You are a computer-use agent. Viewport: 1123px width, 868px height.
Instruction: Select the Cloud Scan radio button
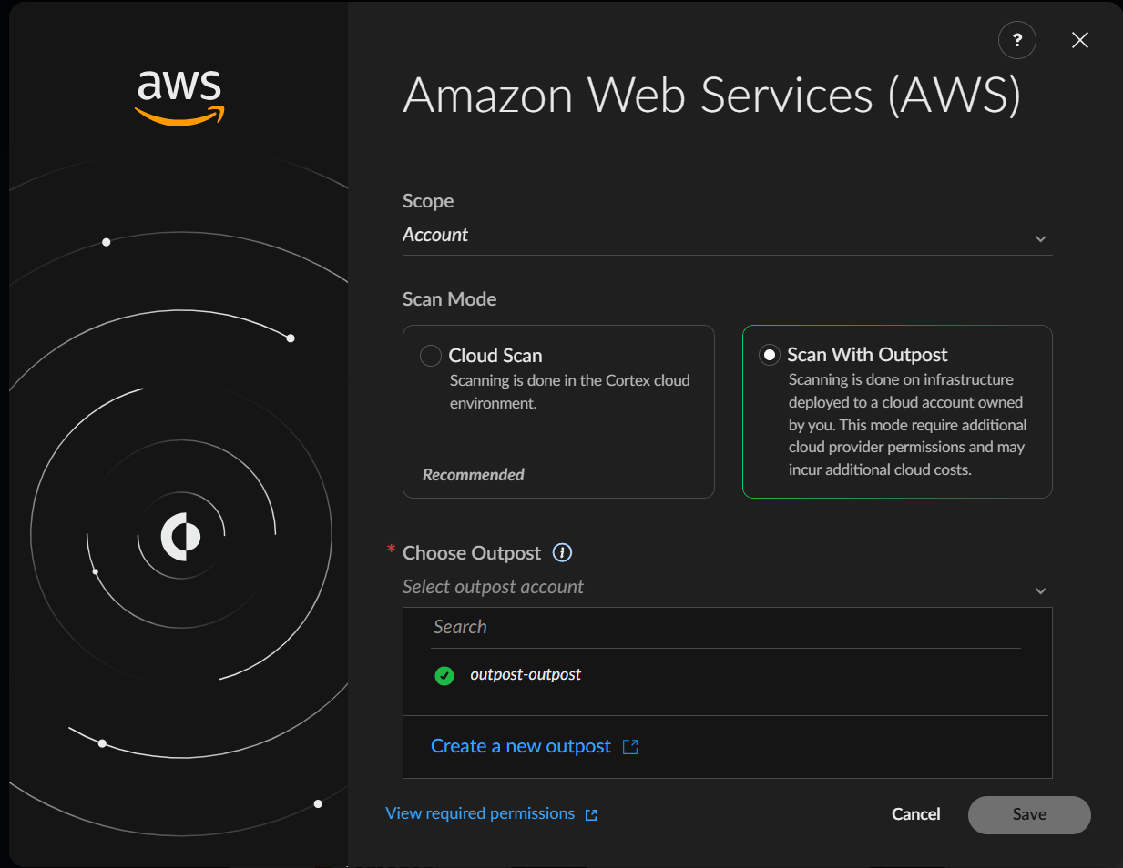click(x=431, y=356)
